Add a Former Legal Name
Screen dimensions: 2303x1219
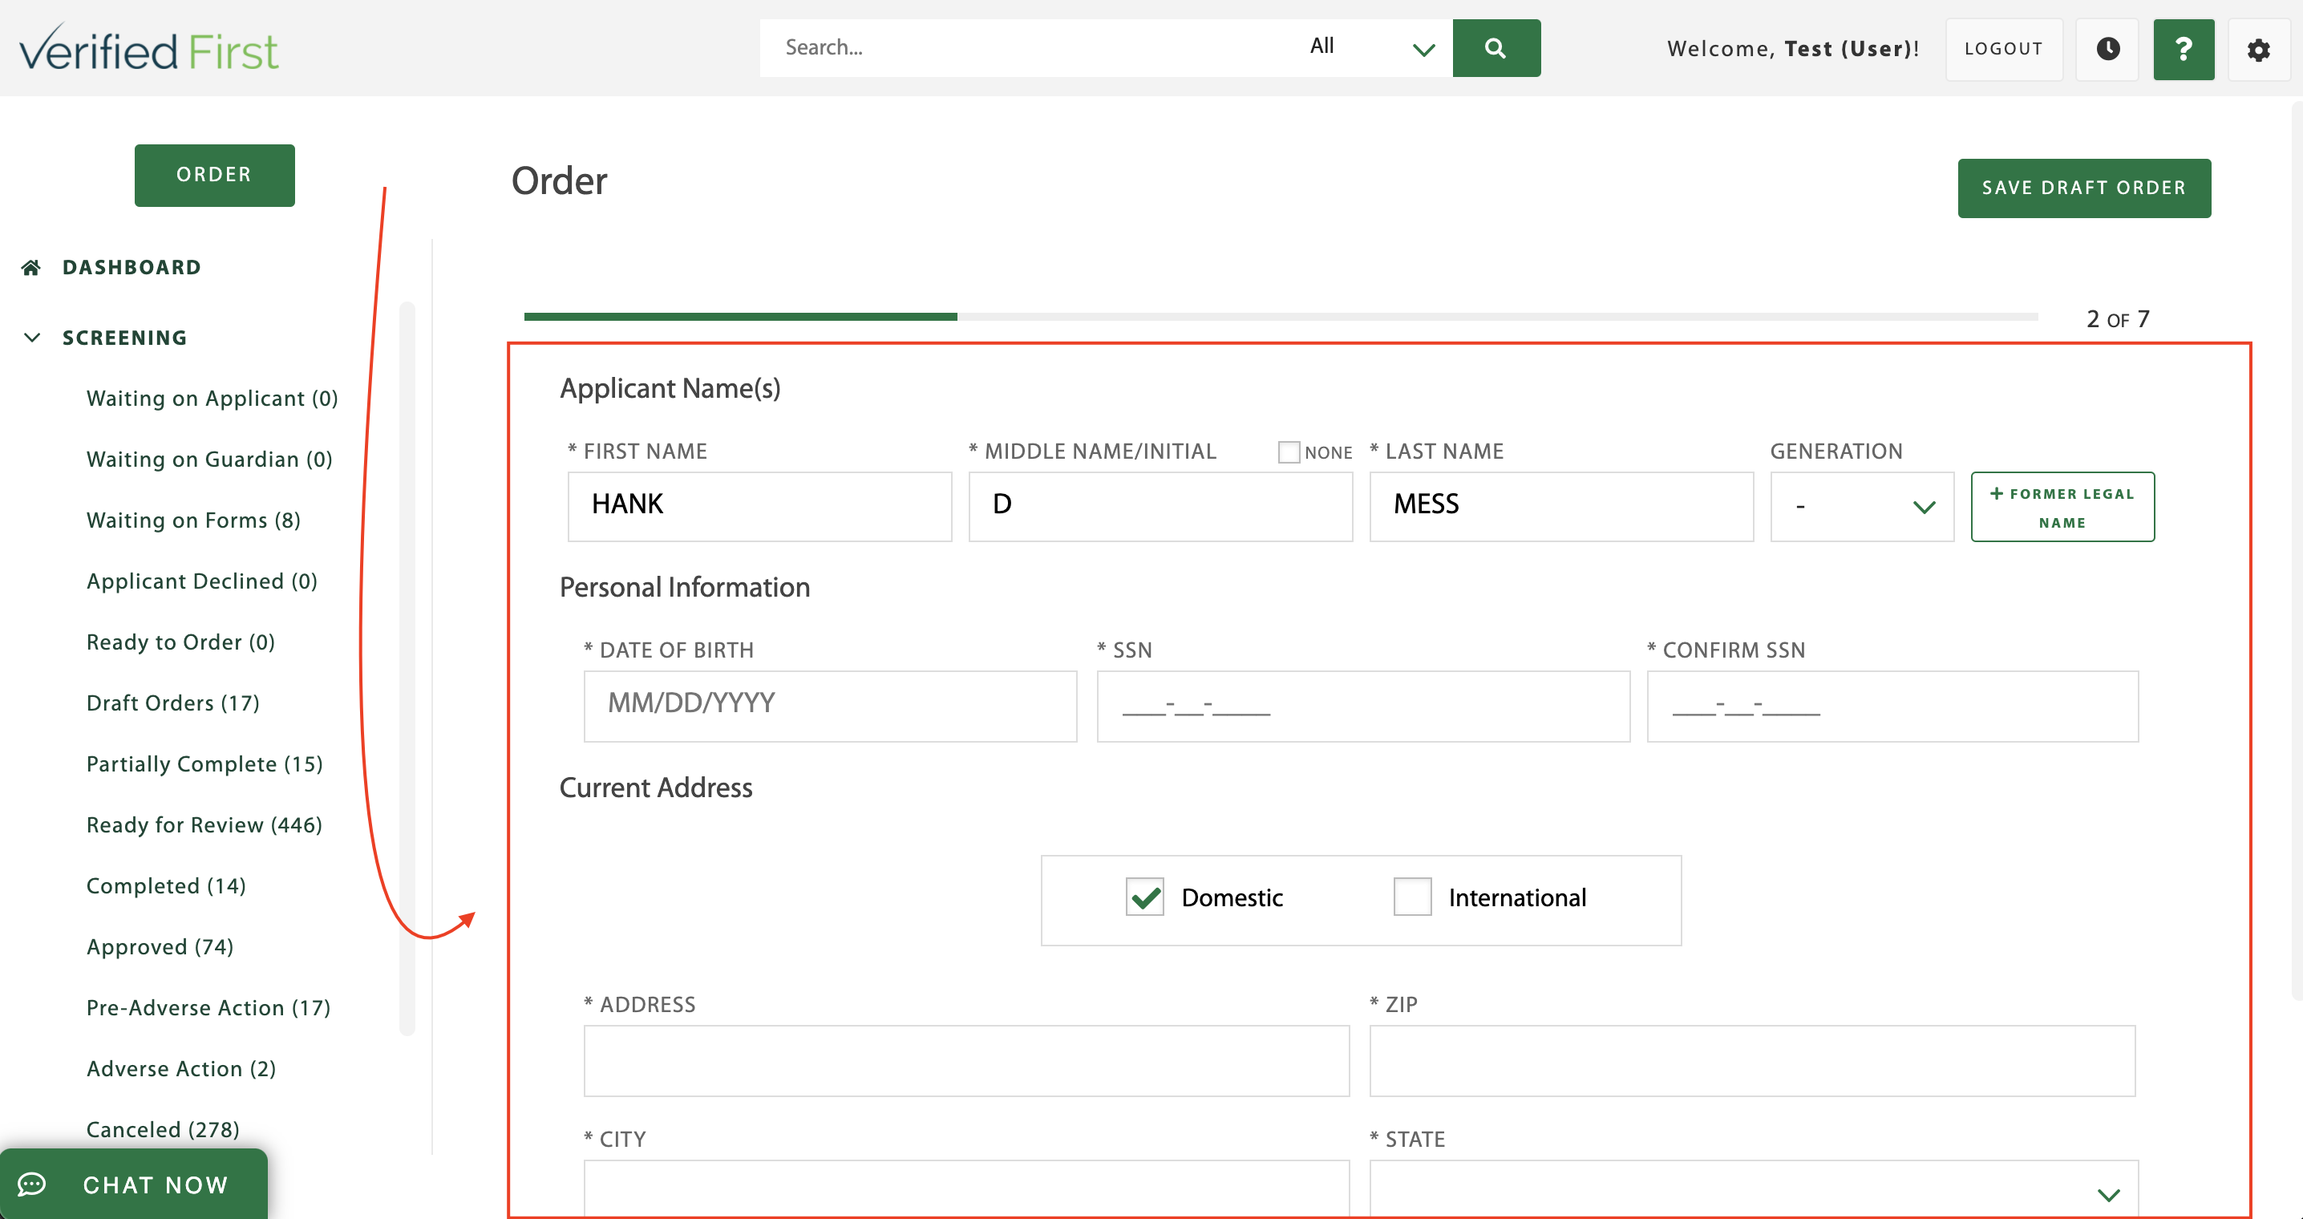[x=2062, y=507]
